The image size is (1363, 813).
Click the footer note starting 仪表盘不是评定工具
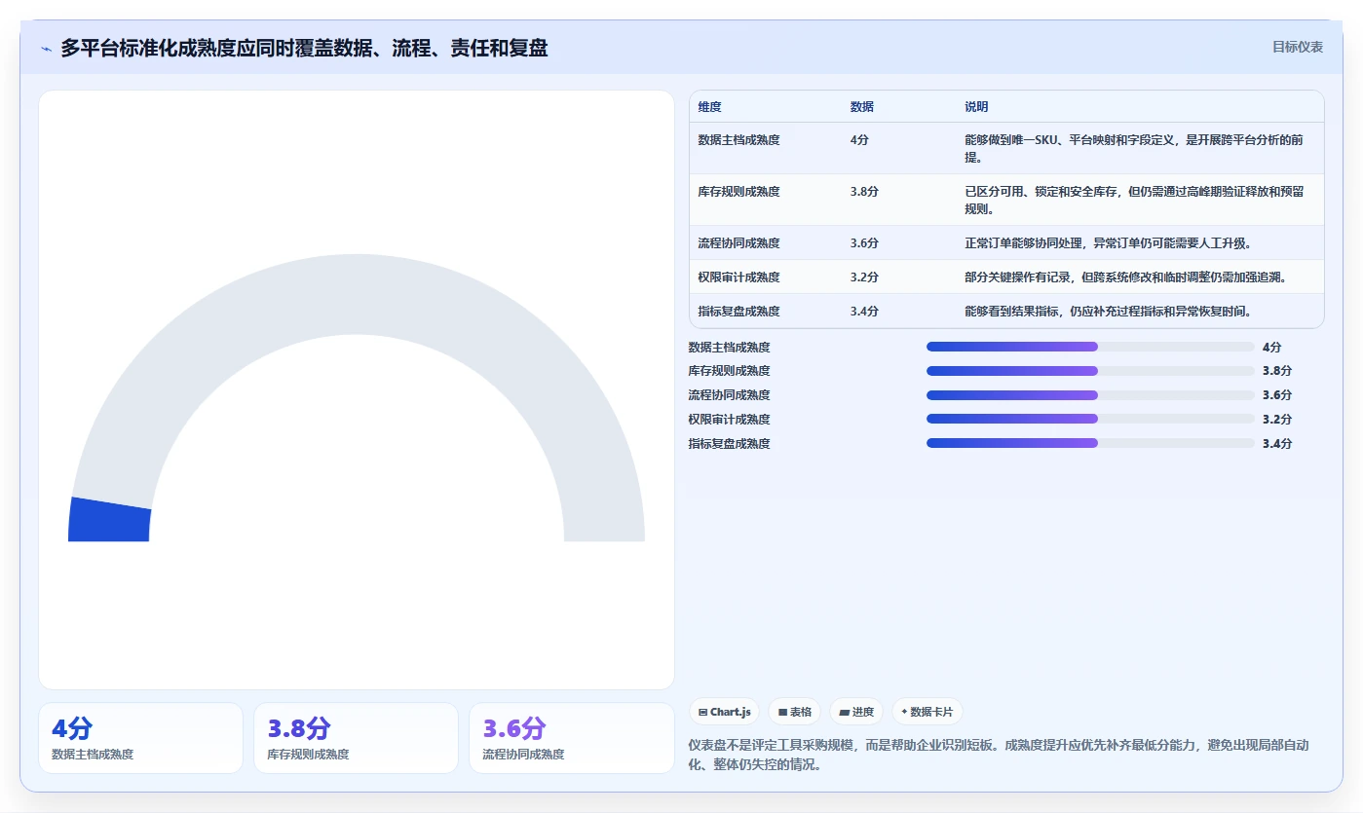[x=999, y=755]
